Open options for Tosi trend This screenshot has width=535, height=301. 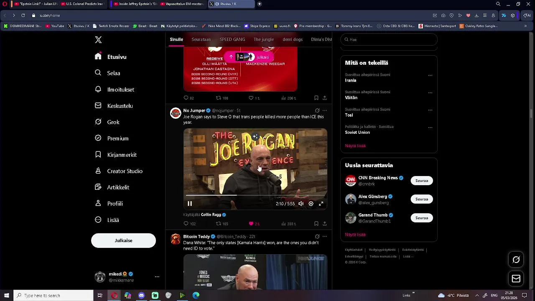pos(430,110)
